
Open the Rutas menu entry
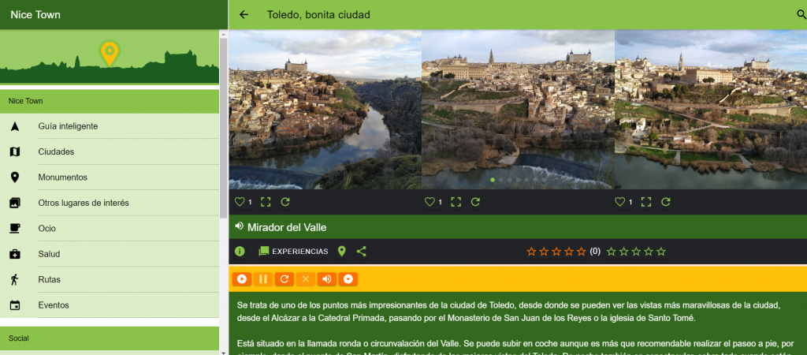49,279
